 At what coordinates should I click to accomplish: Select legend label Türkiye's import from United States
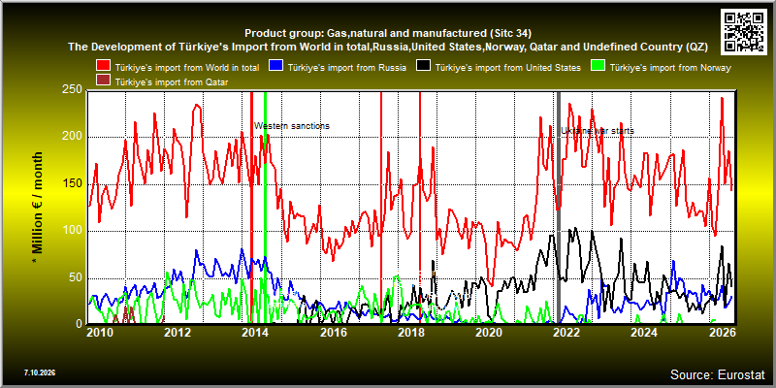tap(507, 68)
